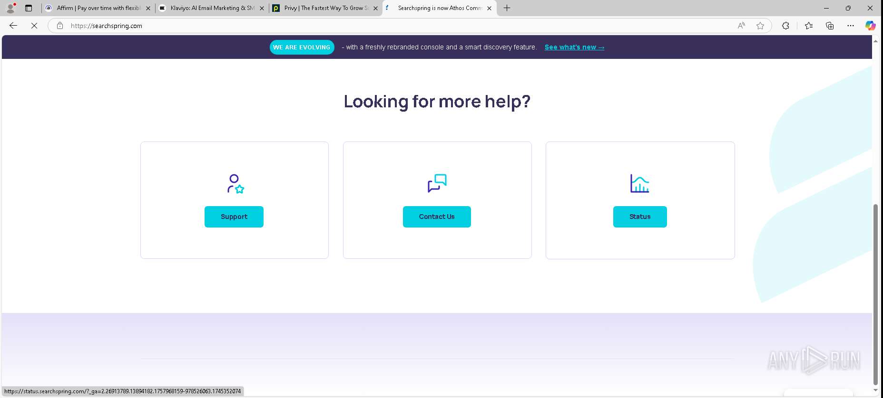Click the WE ARE EVOLVING badge
883x398 pixels.
[x=302, y=47]
